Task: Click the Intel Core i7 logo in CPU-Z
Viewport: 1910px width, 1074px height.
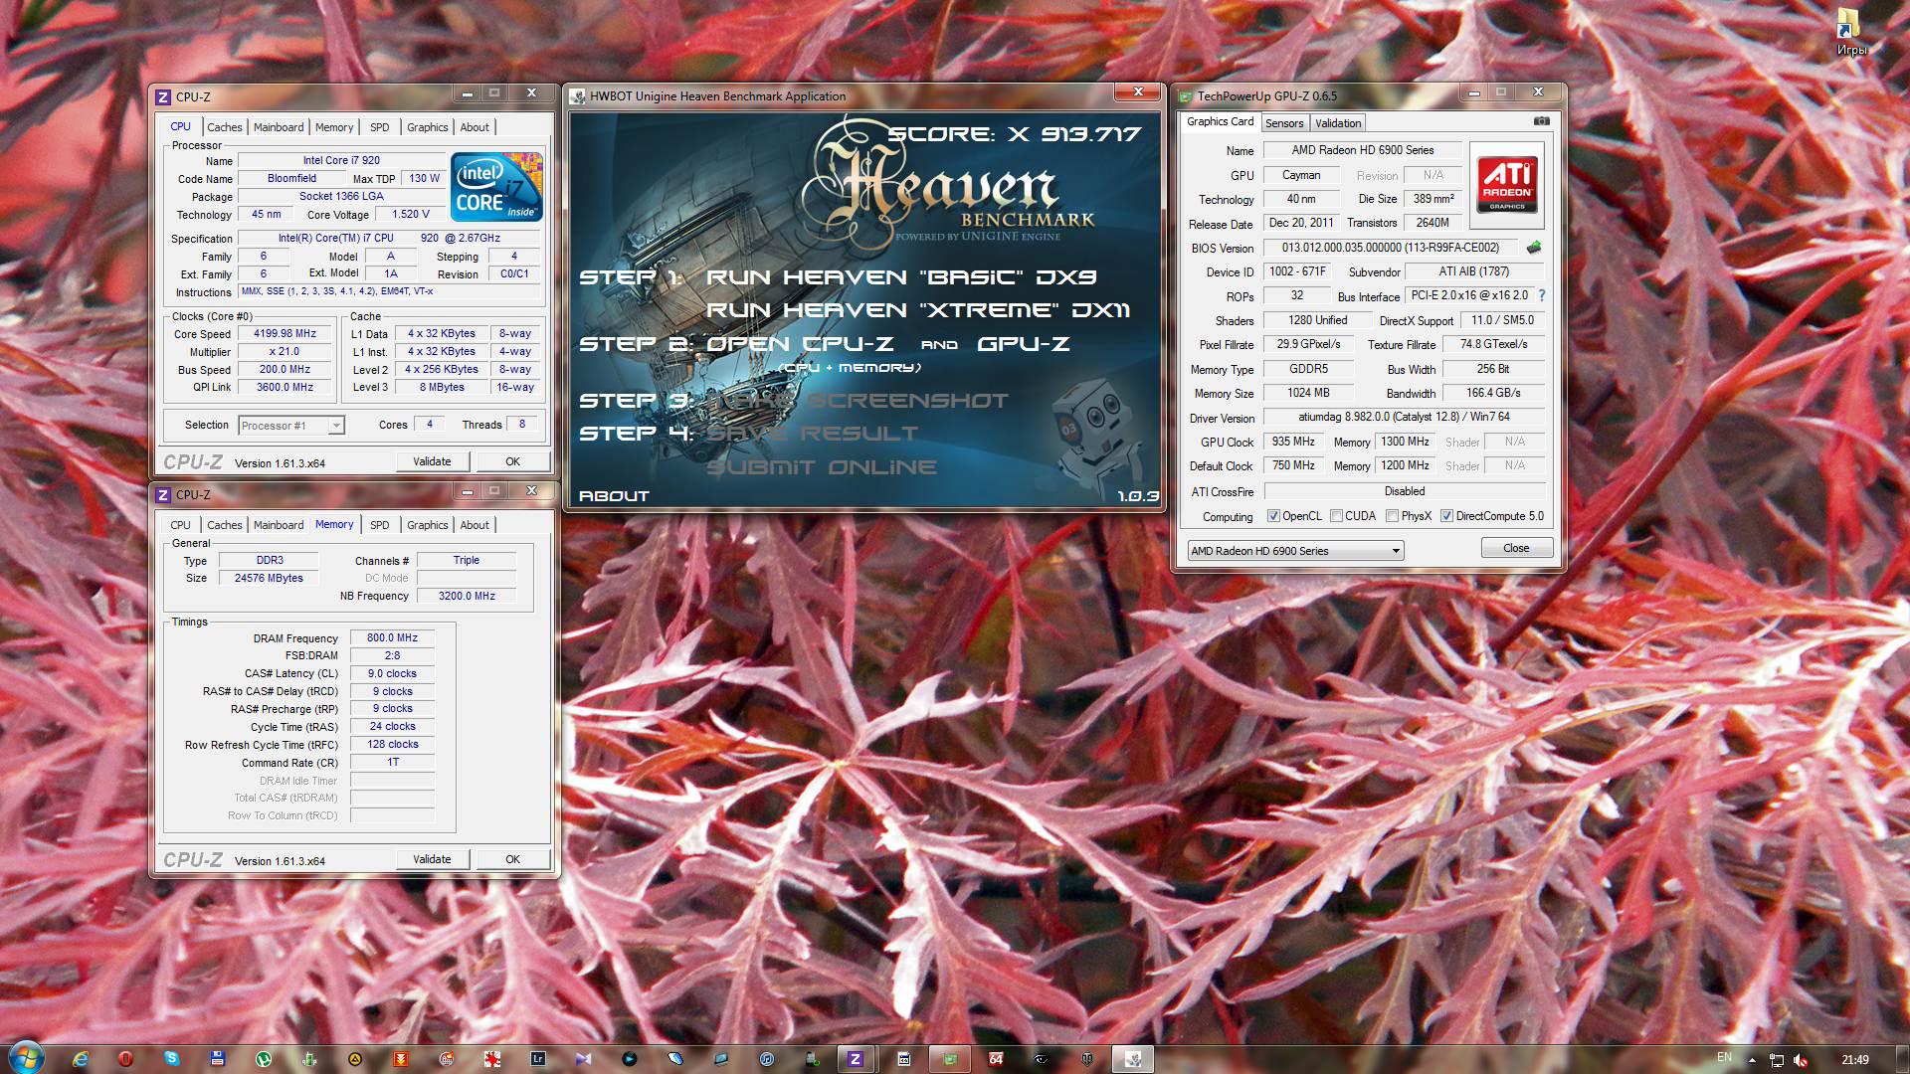Action: [x=495, y=186]
